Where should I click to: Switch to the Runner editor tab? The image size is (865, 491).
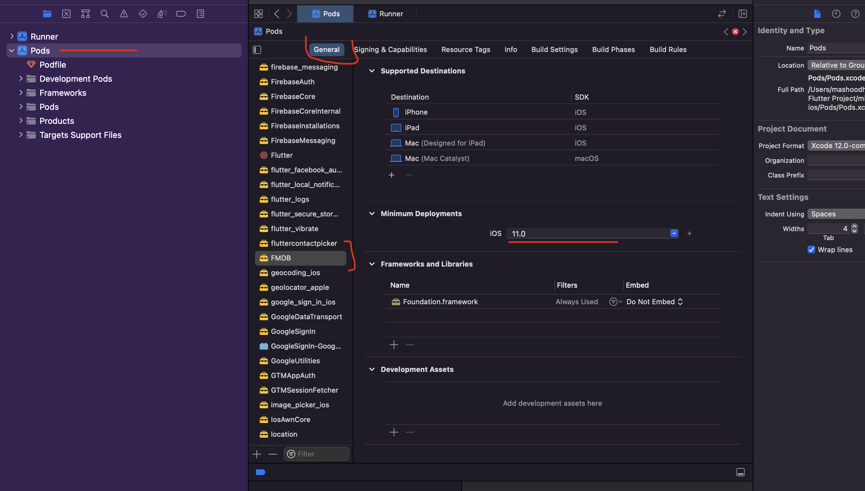(385, 14)
